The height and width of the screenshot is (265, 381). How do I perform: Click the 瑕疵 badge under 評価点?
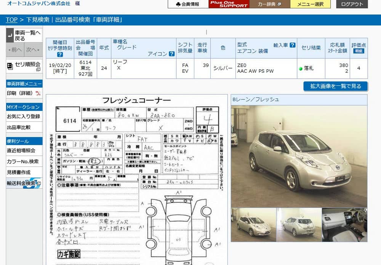(359, 51)
